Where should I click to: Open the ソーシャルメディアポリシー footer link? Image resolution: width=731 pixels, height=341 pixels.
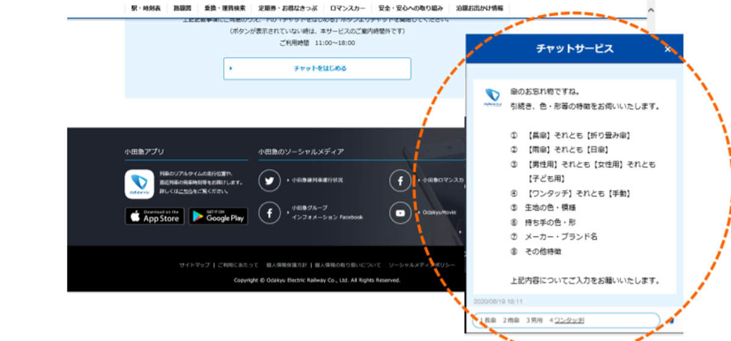click(x=422, y=265)
